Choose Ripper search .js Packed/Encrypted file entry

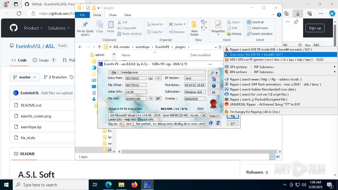click(x=281, y=99)
